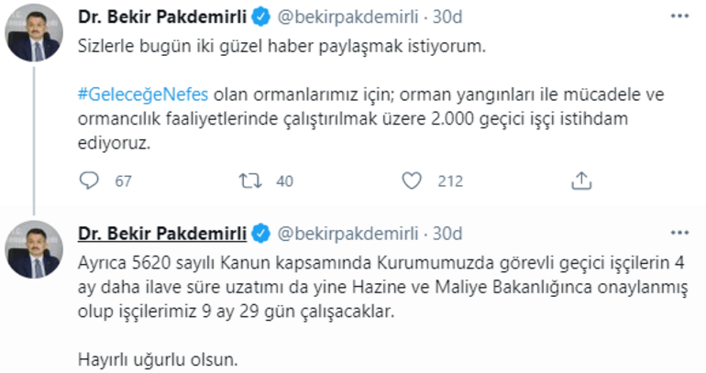
Task: Open more options menu on the second tweet
Action: (x=678, y=231)
